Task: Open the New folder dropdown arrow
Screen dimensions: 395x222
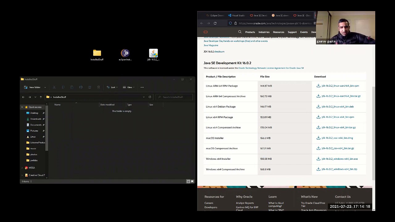Action: pos(45,88)
